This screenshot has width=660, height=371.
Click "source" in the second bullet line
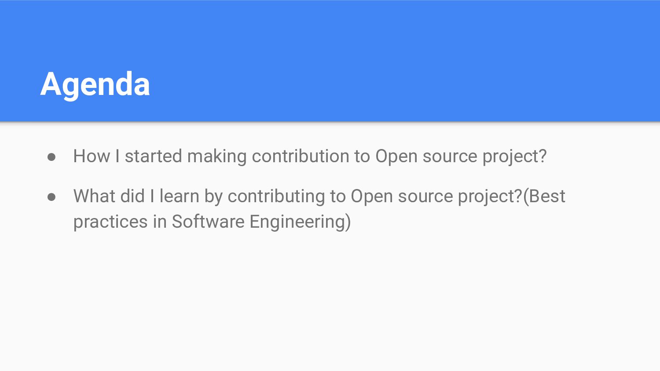click(x=425, y=196)
